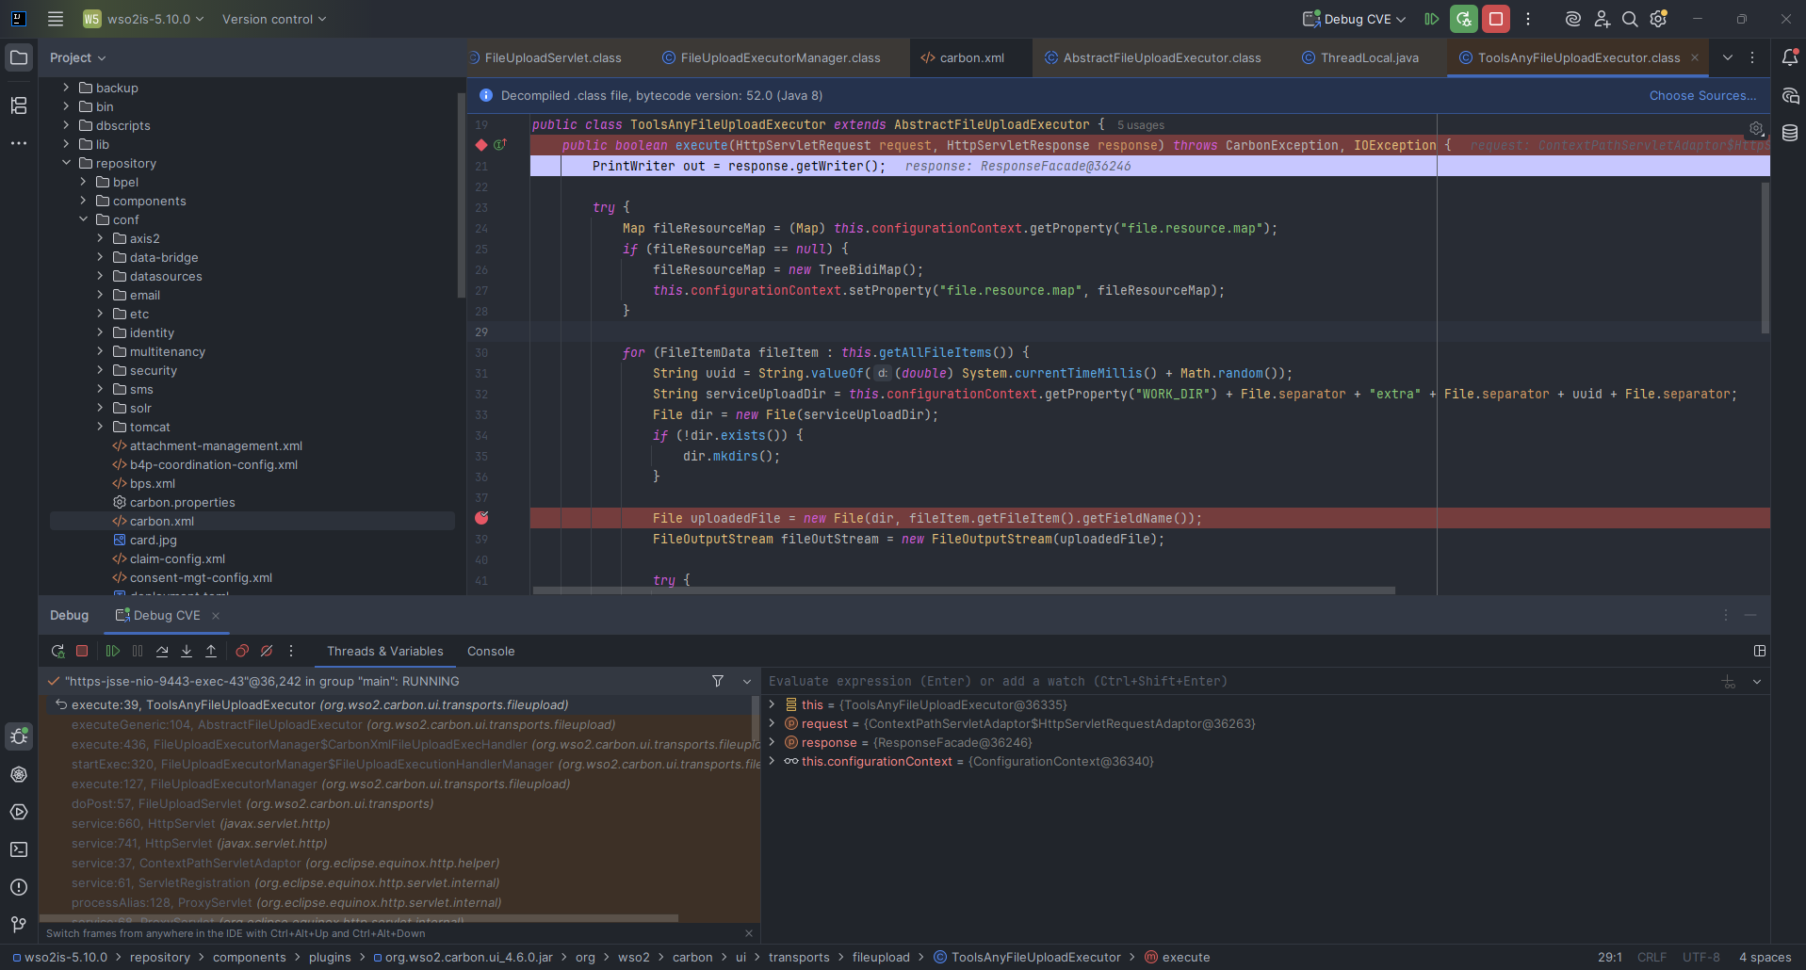
Task: Open the carbon.xml editor tab
Action: click(x=970, y=57)
